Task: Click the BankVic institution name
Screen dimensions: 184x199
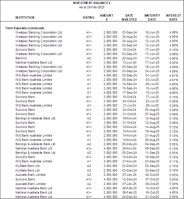Action: 21,58
